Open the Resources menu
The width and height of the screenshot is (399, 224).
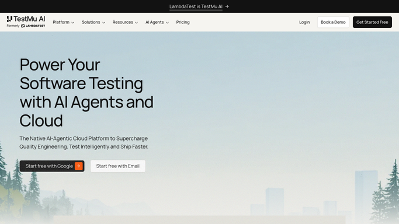tap(125, 22)
